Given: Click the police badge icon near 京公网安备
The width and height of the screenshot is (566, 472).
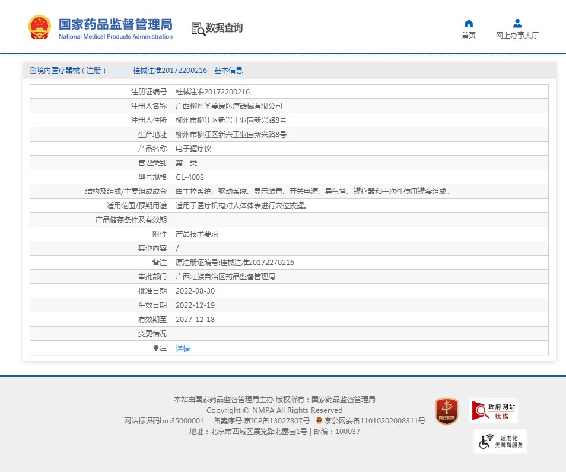Looking at the screenshot, I should tap(319, 420).
